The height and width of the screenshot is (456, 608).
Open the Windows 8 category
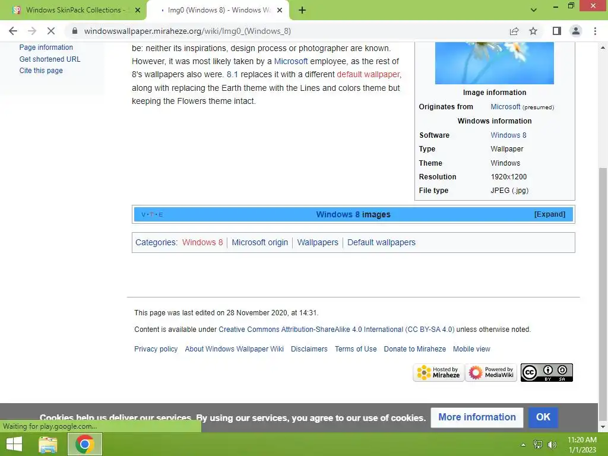202,242
